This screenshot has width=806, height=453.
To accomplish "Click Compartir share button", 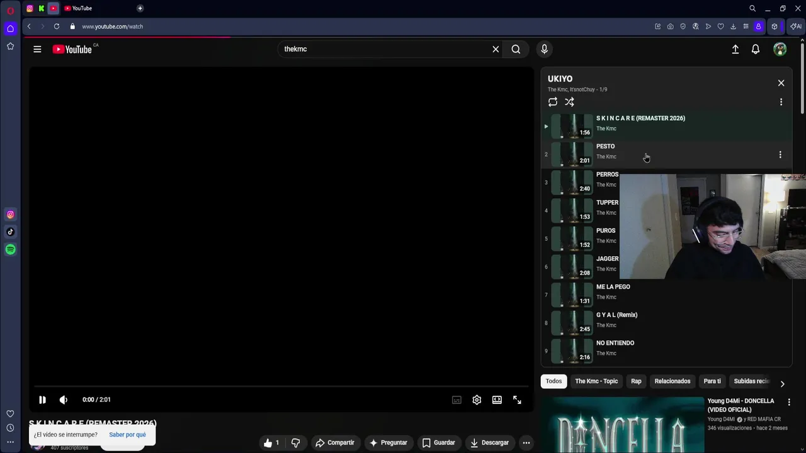I will [x=335, y=443].
